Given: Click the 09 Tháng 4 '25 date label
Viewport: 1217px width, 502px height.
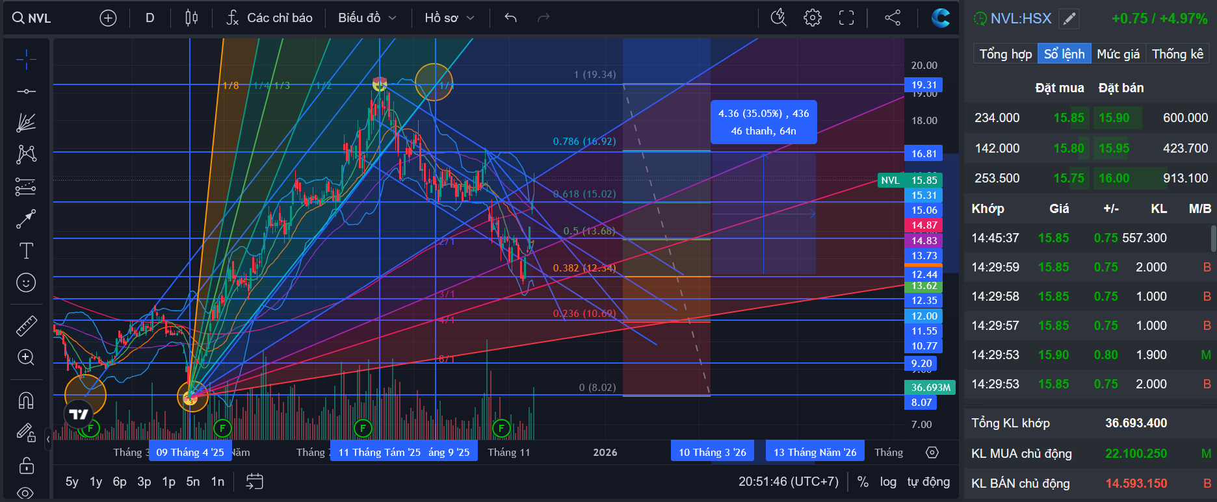Looking at the screenshot, I should tap(190, 452).
